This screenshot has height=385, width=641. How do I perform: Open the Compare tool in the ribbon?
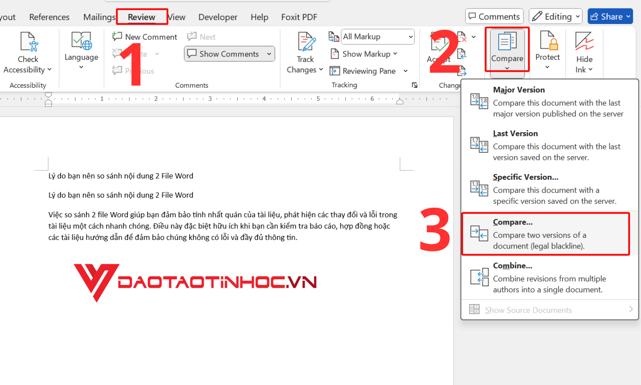[507, 45]
